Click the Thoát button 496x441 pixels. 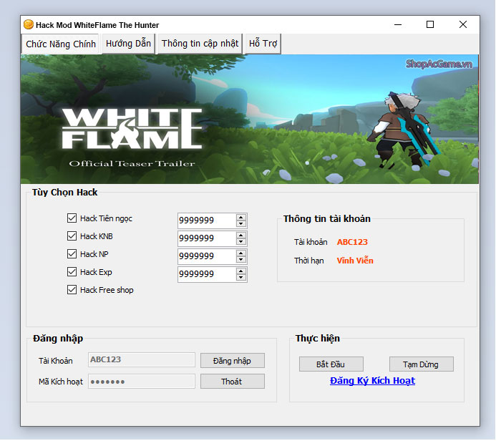[x=232, y=382]
